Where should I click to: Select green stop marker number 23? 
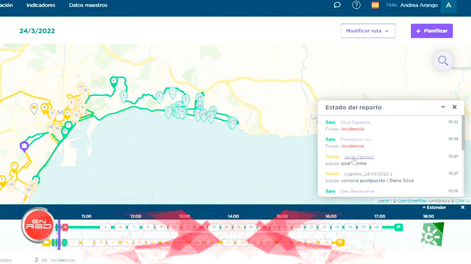[233, 122]
